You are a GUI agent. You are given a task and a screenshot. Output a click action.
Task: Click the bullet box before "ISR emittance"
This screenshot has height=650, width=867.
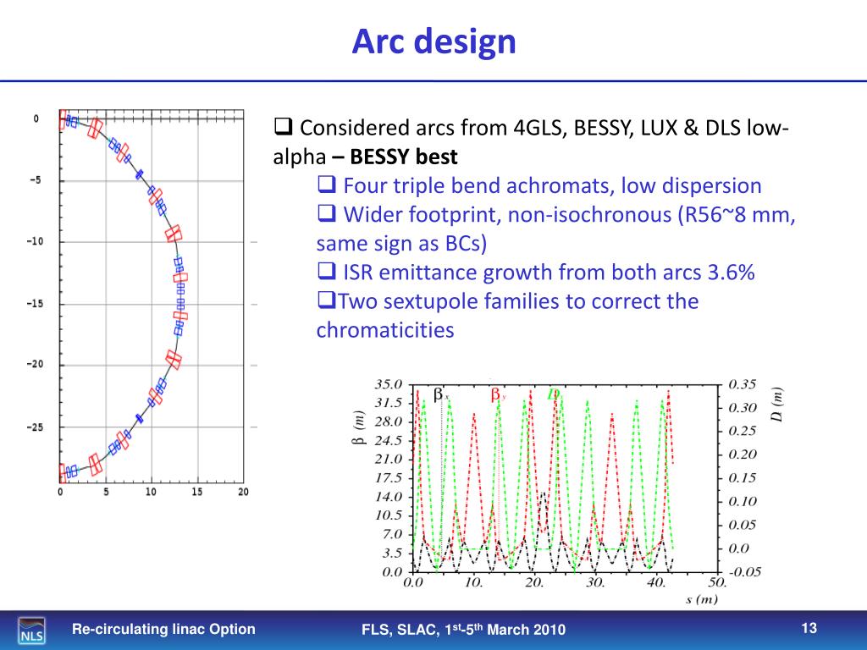[327, 270]
